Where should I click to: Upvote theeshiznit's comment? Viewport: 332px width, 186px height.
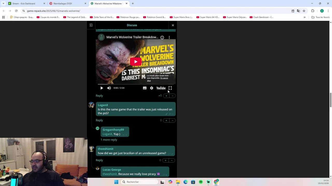(x=165, y=160)
